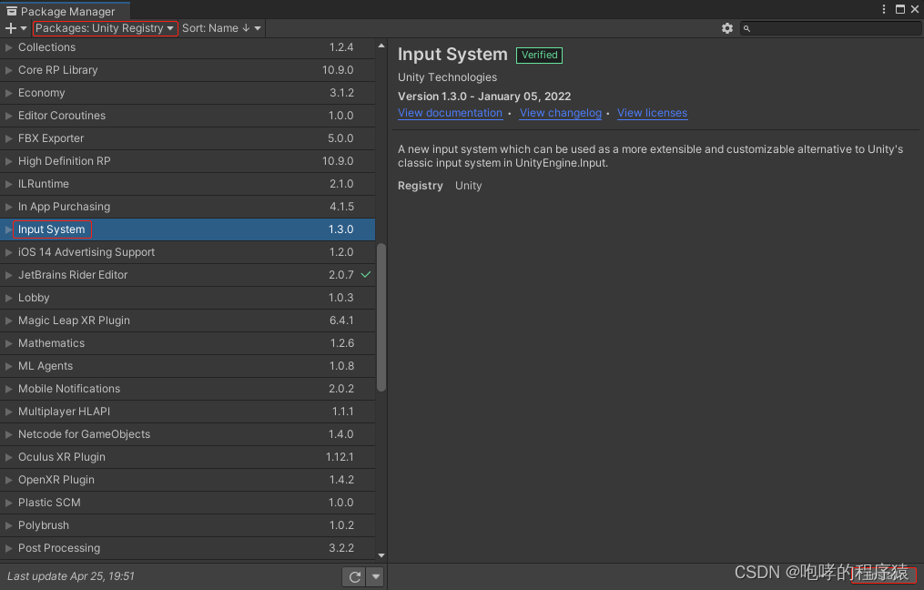This screenshot has height=590, width=924.
Task: Open the window kebab options menu
Action: pyautogui.click(x=884, y=9)
